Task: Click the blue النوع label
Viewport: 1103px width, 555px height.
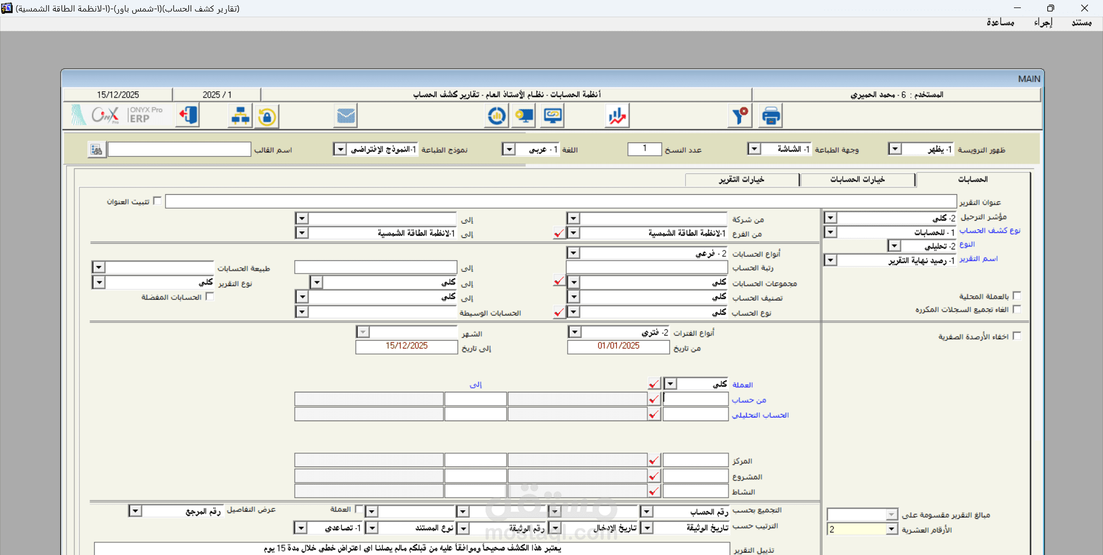Action: click(x=967, y=245)
